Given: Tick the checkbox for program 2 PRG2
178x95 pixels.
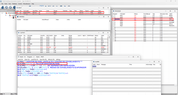Looking at the screenshot, I should (114, 18).
